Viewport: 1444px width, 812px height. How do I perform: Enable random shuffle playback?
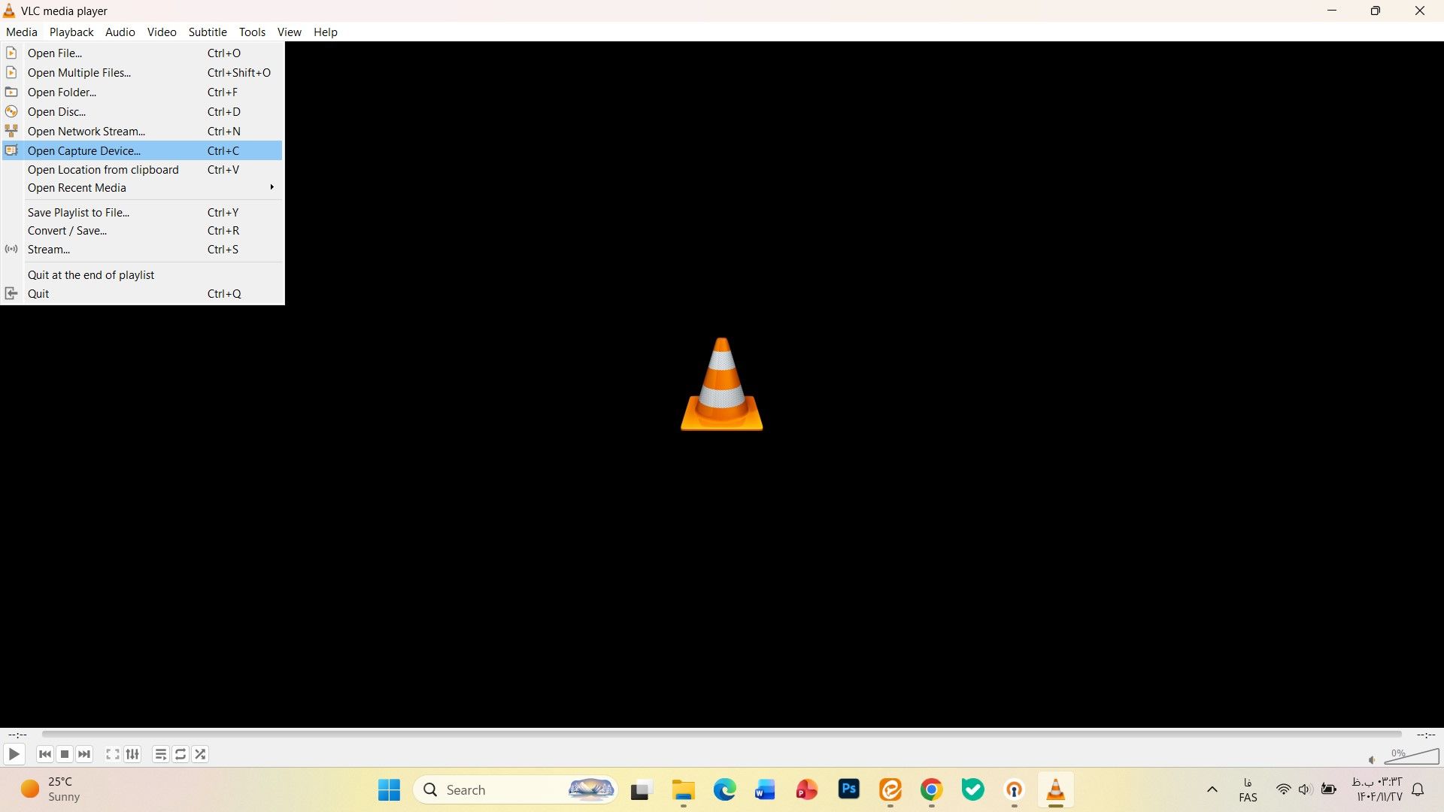(199, 754)
